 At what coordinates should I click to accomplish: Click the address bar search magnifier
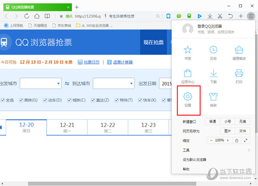[x=158, y=16]
